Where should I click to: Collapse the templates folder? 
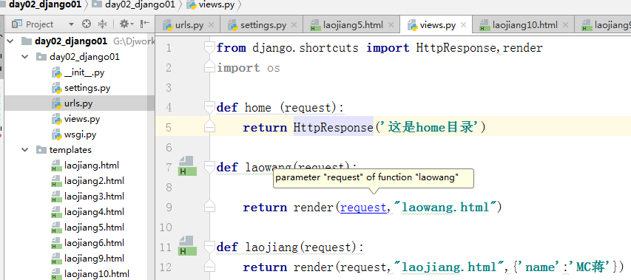[25, 150]
